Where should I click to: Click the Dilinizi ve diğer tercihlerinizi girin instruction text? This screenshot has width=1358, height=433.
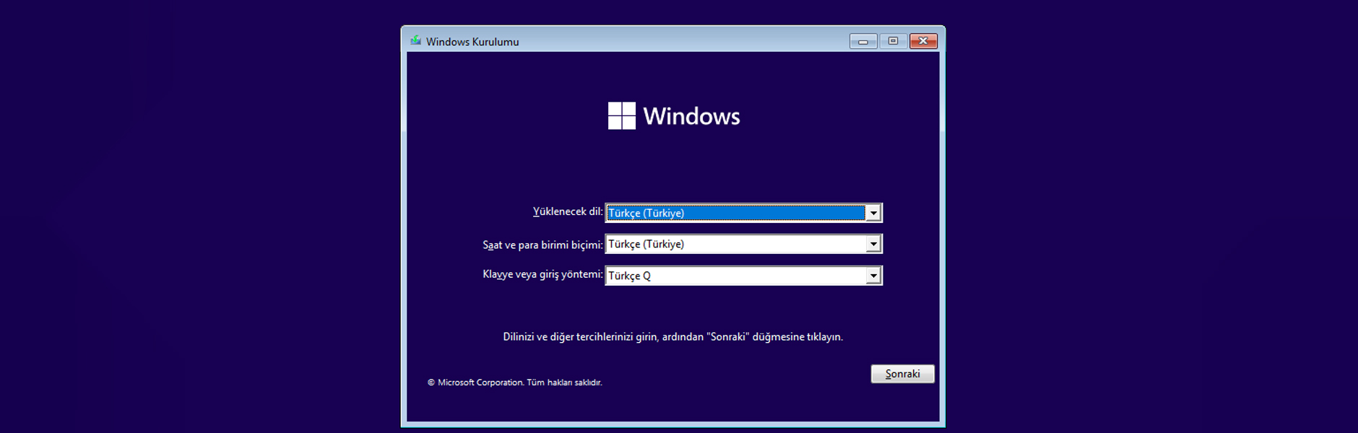[x=673, y=337]
